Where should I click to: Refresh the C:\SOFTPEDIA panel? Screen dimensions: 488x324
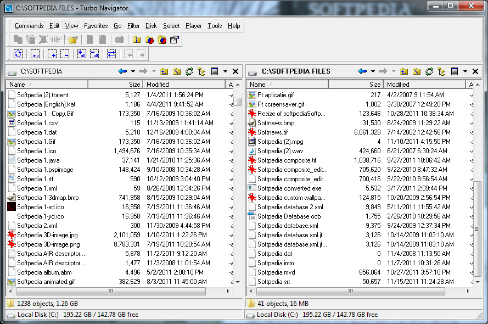point(189,71)
